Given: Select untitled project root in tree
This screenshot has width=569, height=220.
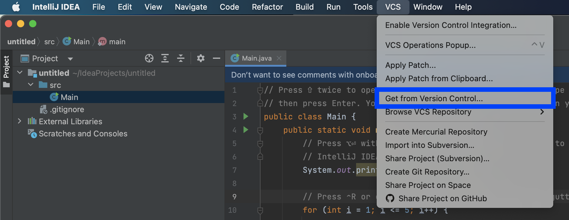Looking at the screenshot, I should click(119, 73).
